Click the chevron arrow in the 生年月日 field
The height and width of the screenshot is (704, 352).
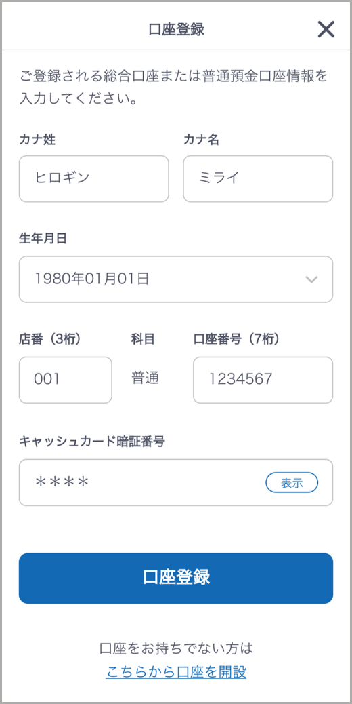311,279
